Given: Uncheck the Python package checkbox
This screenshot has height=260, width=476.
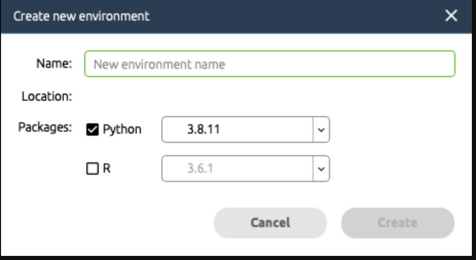Looking at the screenshot, I should [x=93, y=129].
